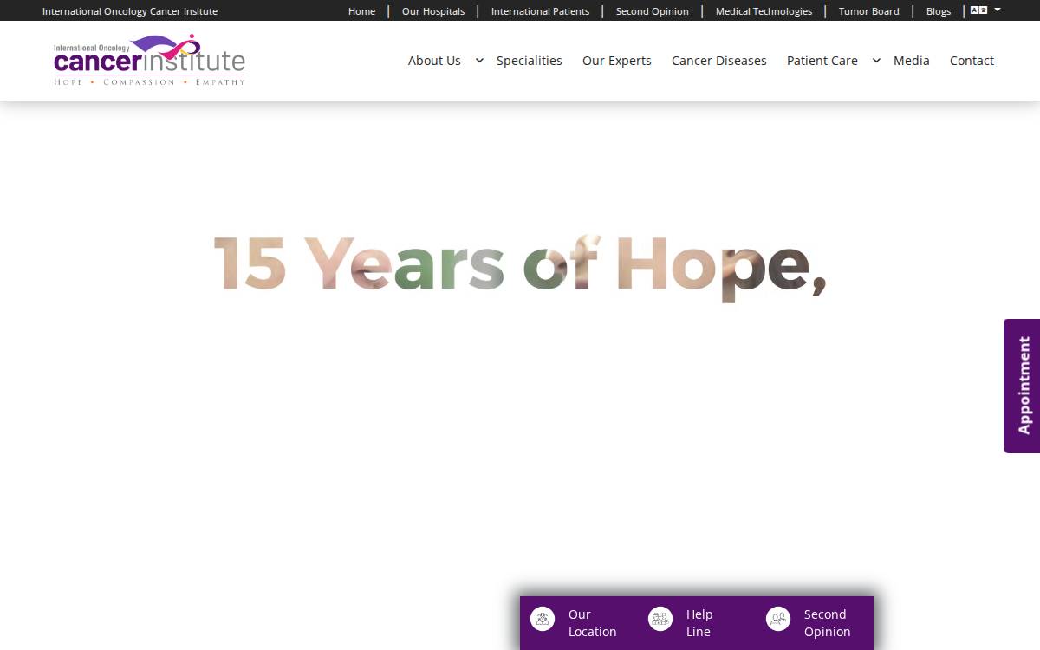Click the Home link in top bar
1040x650 pixels.
361,11
